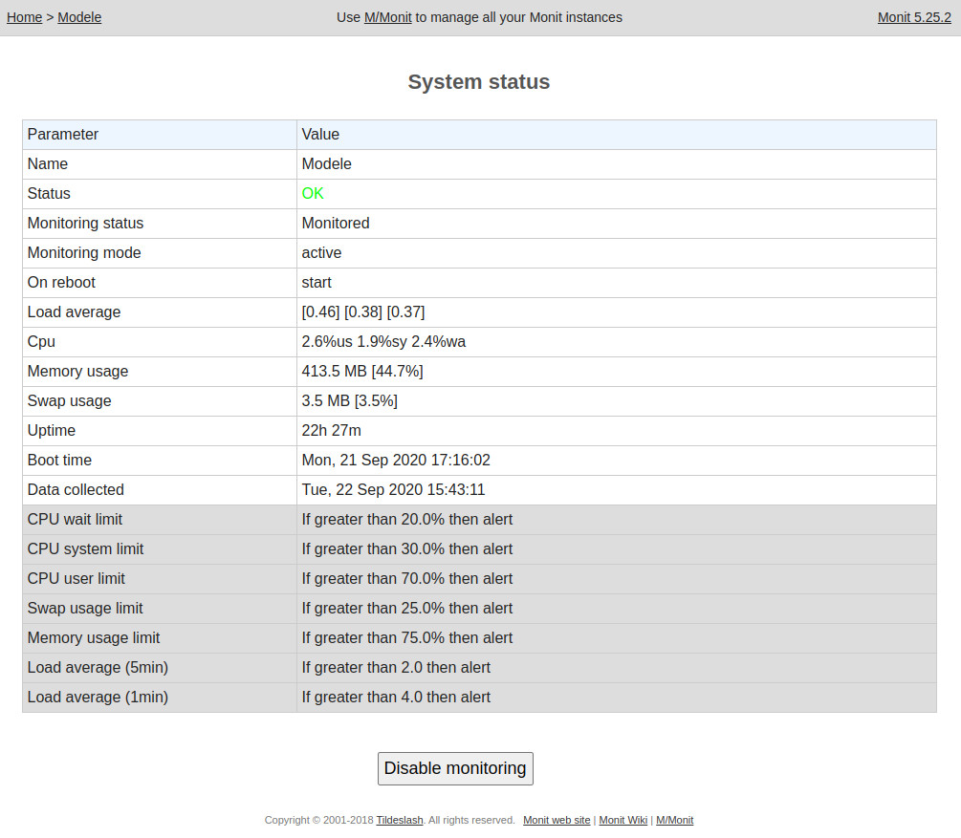Click the Load average (1min) row label
961x838 pixels.
tap(98, 698)
